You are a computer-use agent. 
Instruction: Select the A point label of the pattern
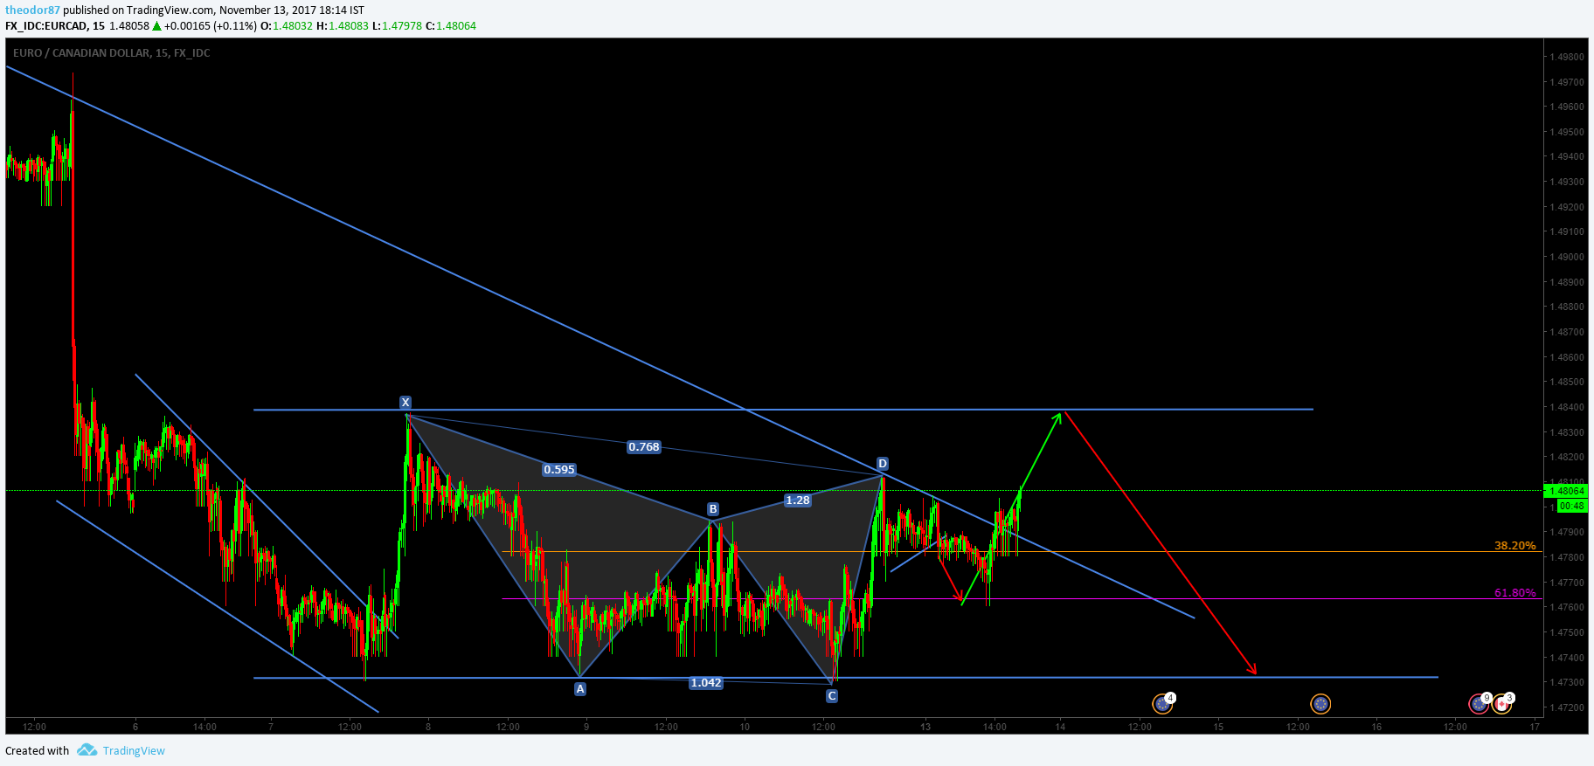[x=580, y=689]
